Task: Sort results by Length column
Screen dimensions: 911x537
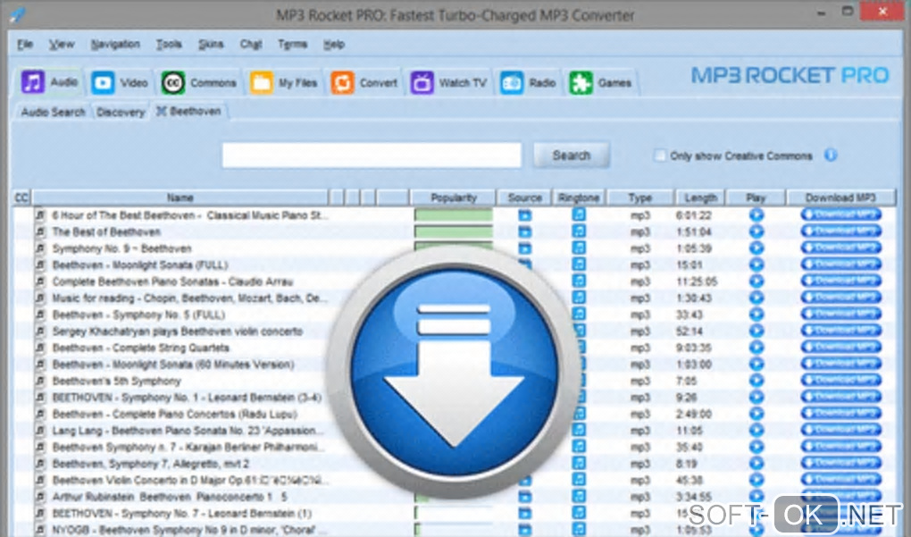Action: coord(700,197)
